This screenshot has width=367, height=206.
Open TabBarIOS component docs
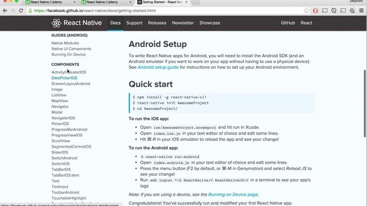61,169
